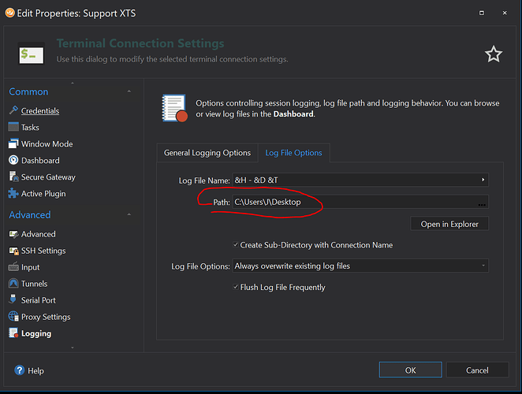The width and height of the screenshot is (522, 394).
Task: Click the star favorite icon
Action: [x=493, y=54]
